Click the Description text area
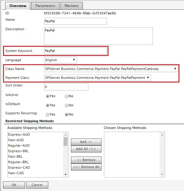This screenshot has height=191, width=184. [98, 36]
